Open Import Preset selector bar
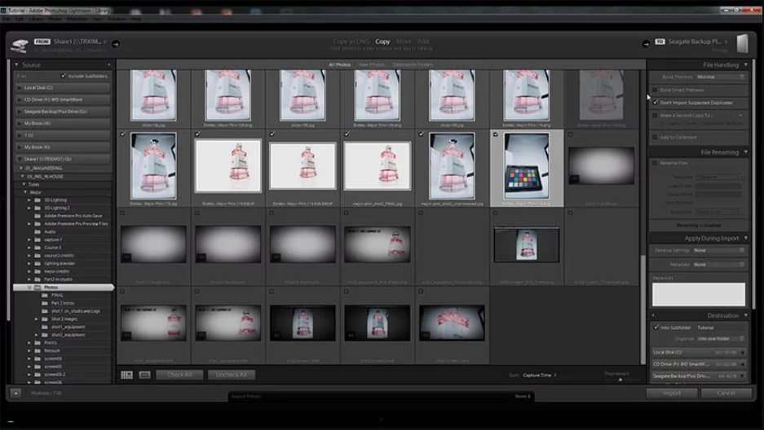The width and height of the screenshot is (764, 430). tap(381, 397)
